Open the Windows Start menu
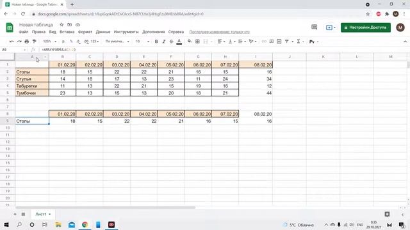Screen dimensions: 410x230 tap(6, 224)
